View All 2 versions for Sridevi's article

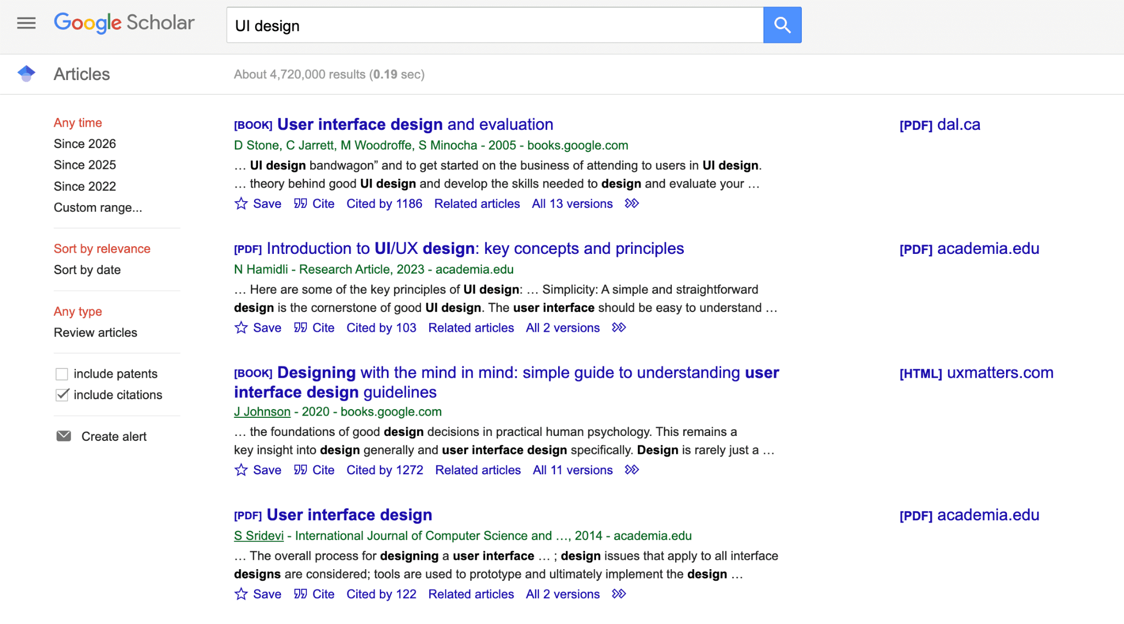click(x=563, y=594)
